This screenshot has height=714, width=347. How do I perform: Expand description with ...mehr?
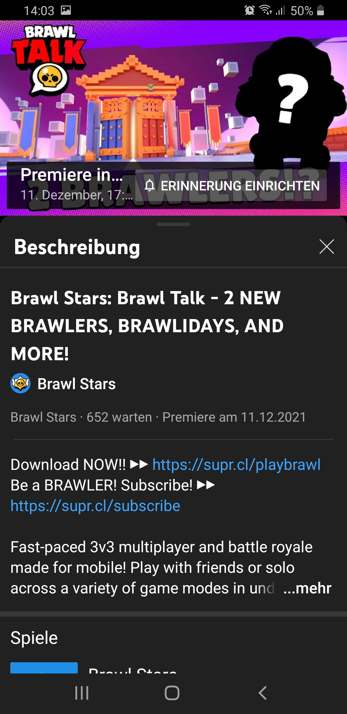tap(307, 588)
